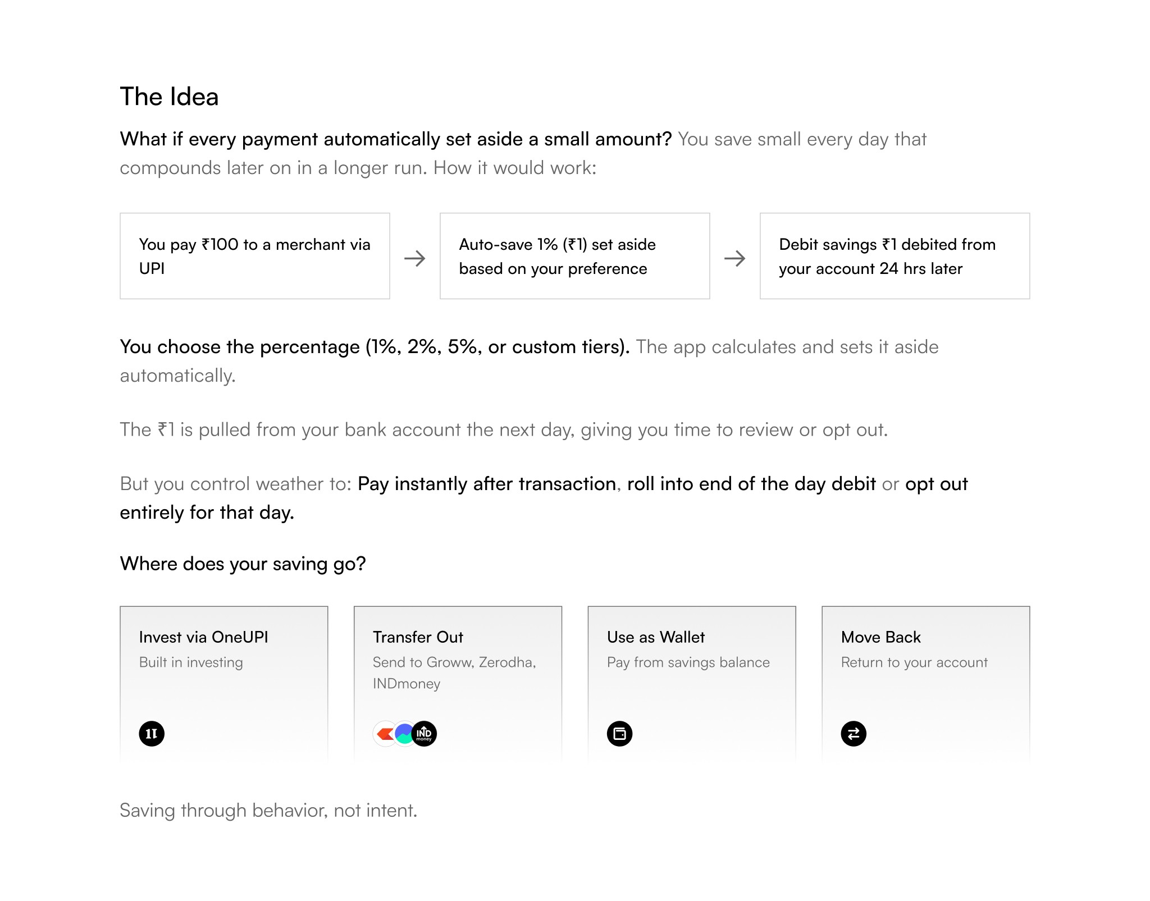
Task: Click the 'Where does your saving go?' heading
Action: pos(243,564)
